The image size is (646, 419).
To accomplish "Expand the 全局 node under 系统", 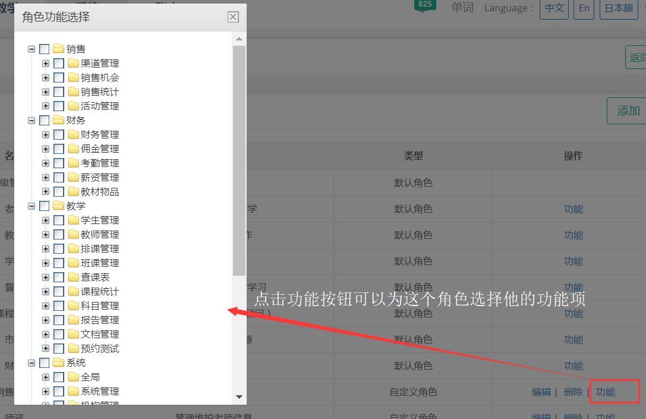I will (46, 377).
